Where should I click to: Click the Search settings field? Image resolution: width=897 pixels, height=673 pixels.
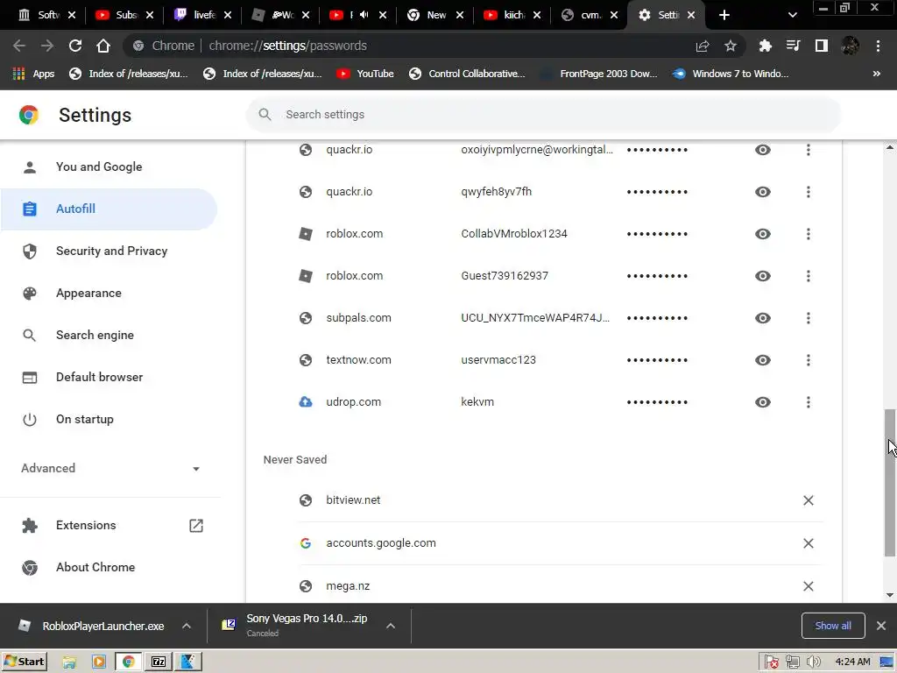pos(543,115)
